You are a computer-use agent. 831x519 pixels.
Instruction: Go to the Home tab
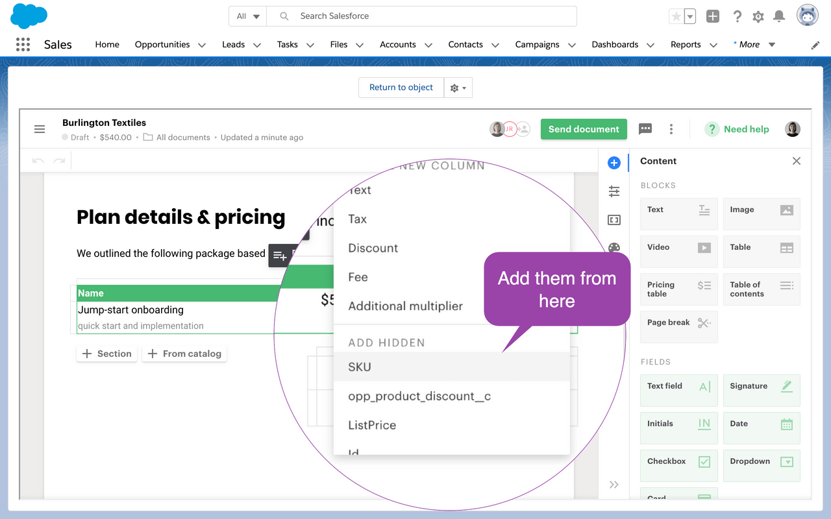tap(107, 44)
